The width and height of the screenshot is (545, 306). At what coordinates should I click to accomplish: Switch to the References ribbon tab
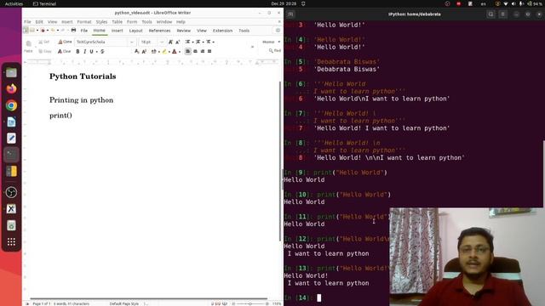click(159, 31)
